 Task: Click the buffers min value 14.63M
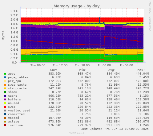point(85,99)
